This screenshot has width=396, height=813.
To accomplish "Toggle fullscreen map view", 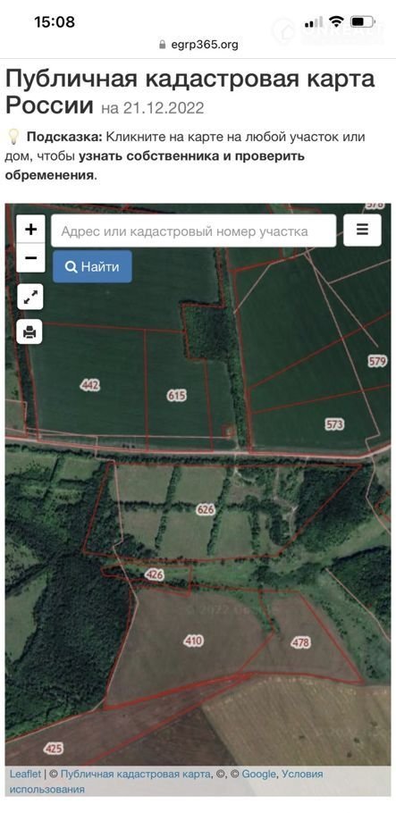I will (x=30, y=298).
